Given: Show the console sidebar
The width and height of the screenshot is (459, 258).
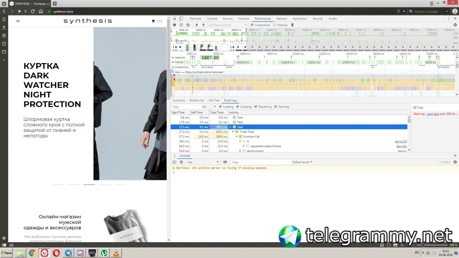Looking at the screenshot, I should (x=175, y=162).
